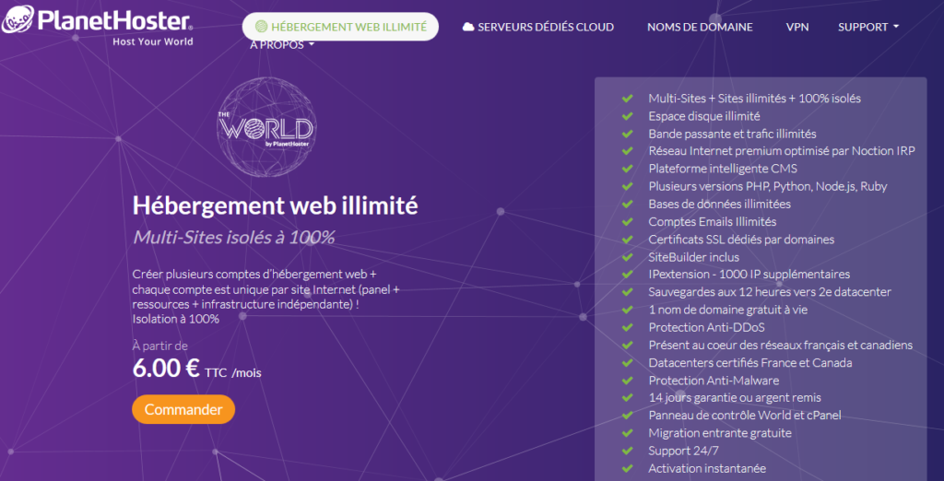
Task: Click the text Migration entrante gratuite
Action: pyautogui.click(x=720, y=433)
